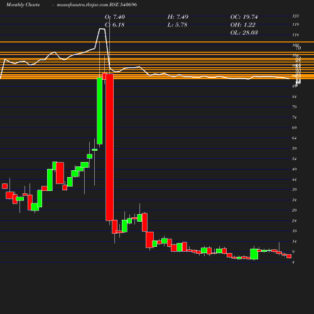The height and width of the screenshot is (314, 314).
Task: Click the OL: 28.03 reading
Action: point(244,33)
